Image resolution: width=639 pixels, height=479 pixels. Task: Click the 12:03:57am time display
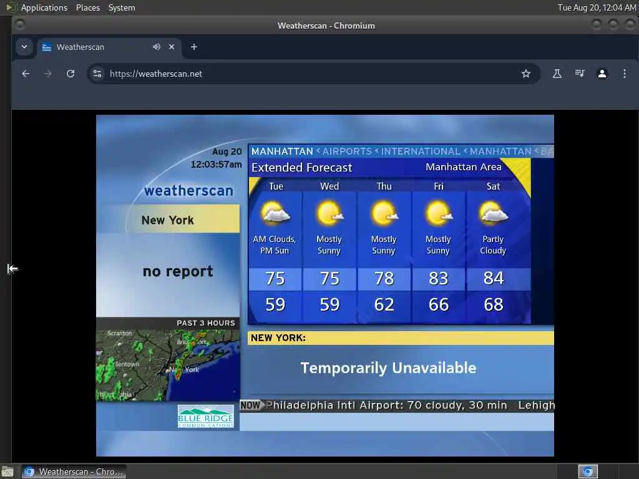(x=216, y=164)
